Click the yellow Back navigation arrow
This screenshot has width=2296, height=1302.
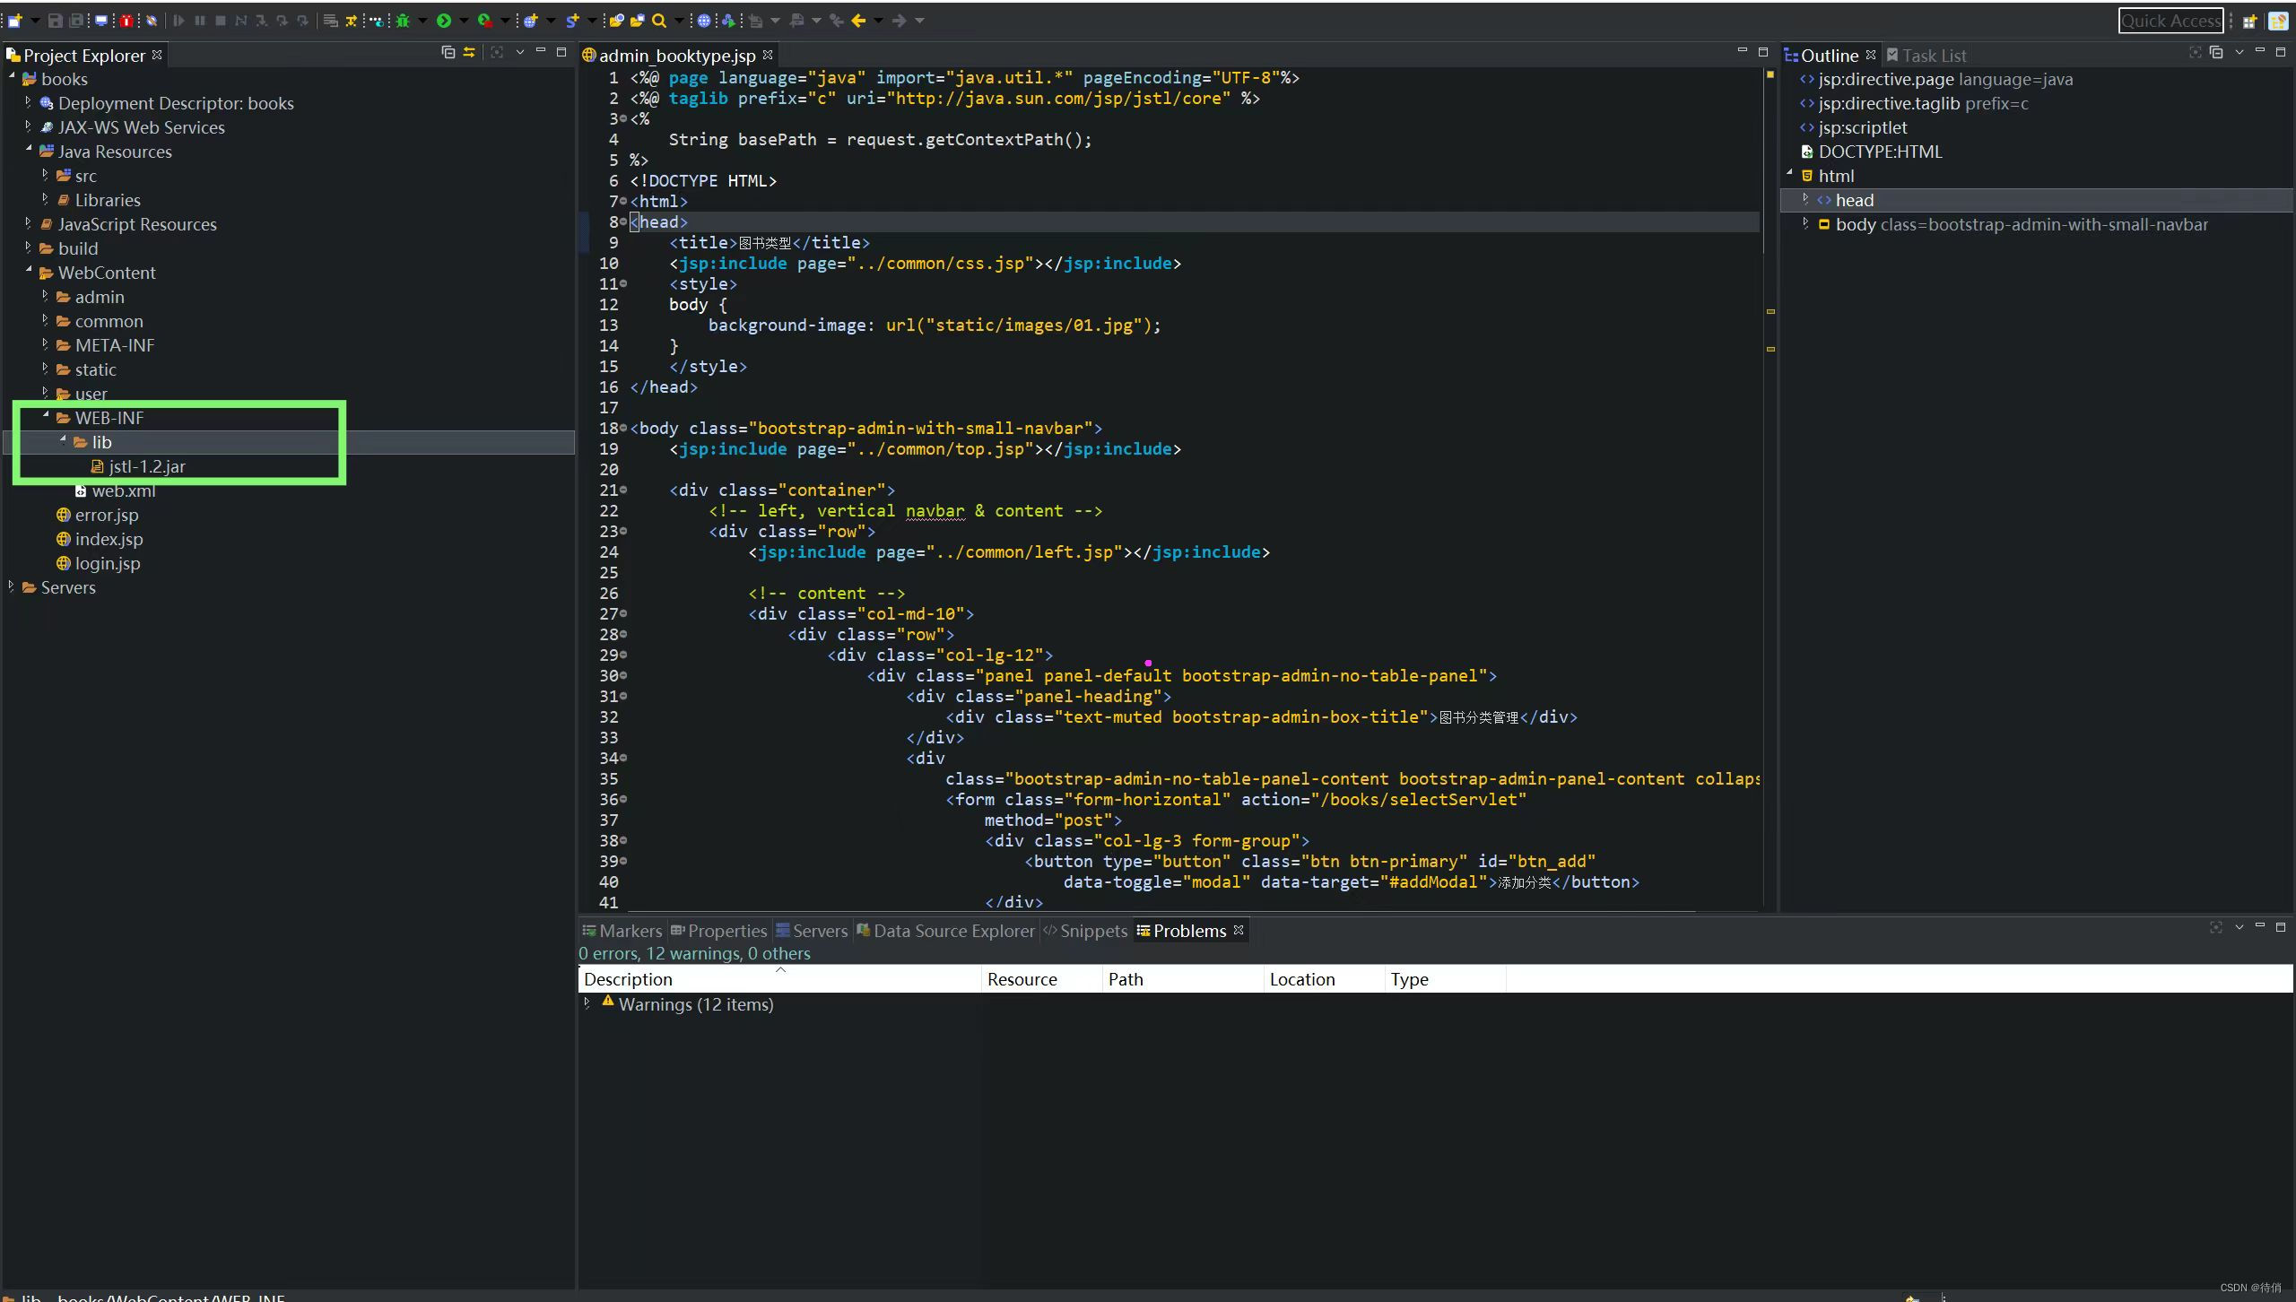858,20
